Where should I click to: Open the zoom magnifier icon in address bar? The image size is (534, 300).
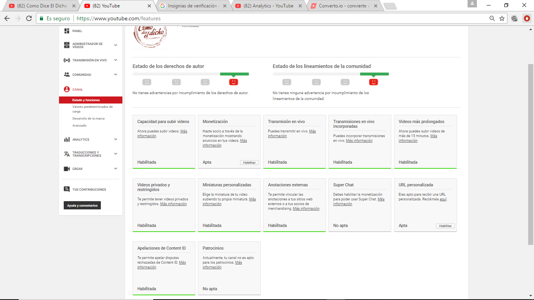click(x=492, y=18)
